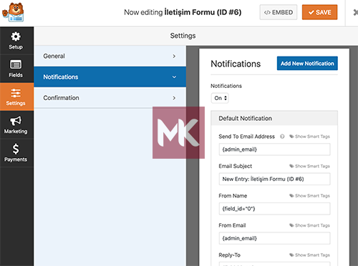
Task: Click the Email Subject input field
Action: click(x=274, y=179)
